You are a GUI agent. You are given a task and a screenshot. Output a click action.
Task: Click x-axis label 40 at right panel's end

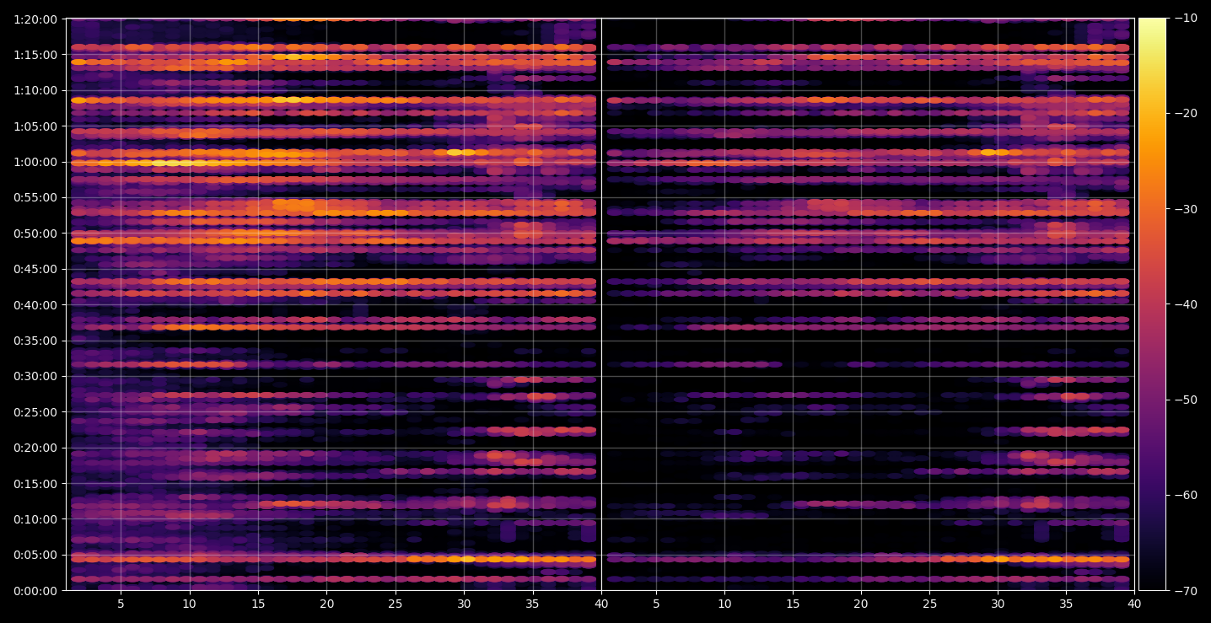point(1135,604)
